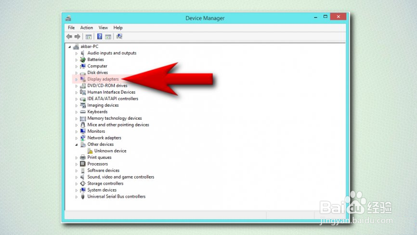Click the Device Manager title bar icon
Screen dimensions: 417x235
(x=68, y=18)
